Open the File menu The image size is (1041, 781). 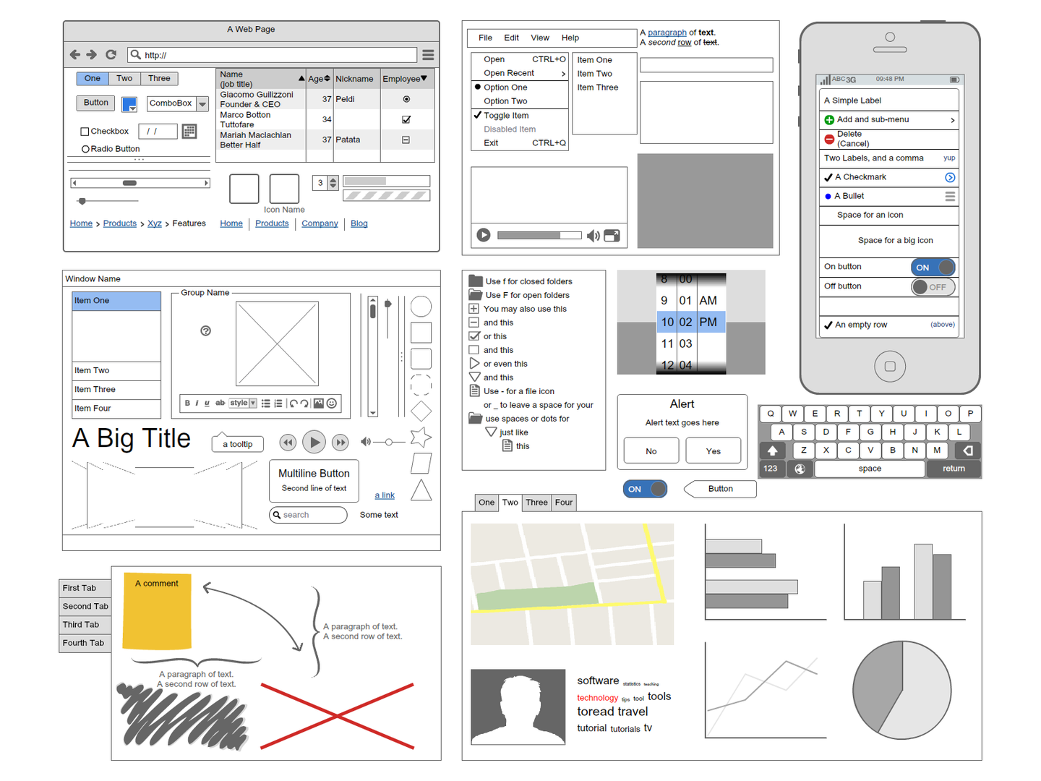click(x=485, y=38)
